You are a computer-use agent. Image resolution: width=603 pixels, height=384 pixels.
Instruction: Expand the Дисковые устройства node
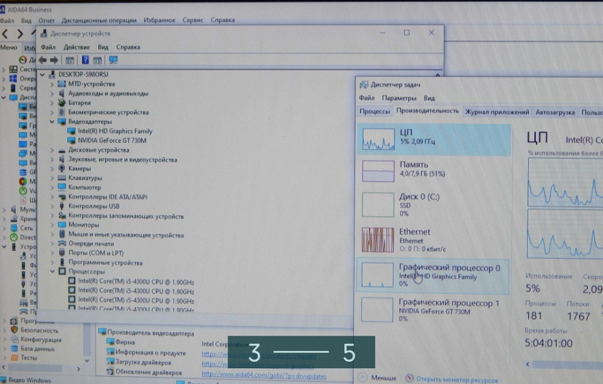[x=52, y=150]
